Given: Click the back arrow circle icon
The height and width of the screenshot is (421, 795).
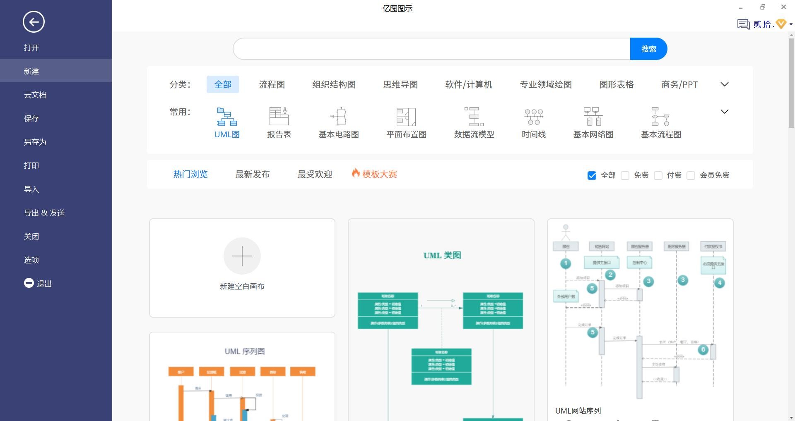Looking at the screenshot, I should coord(34,22).
